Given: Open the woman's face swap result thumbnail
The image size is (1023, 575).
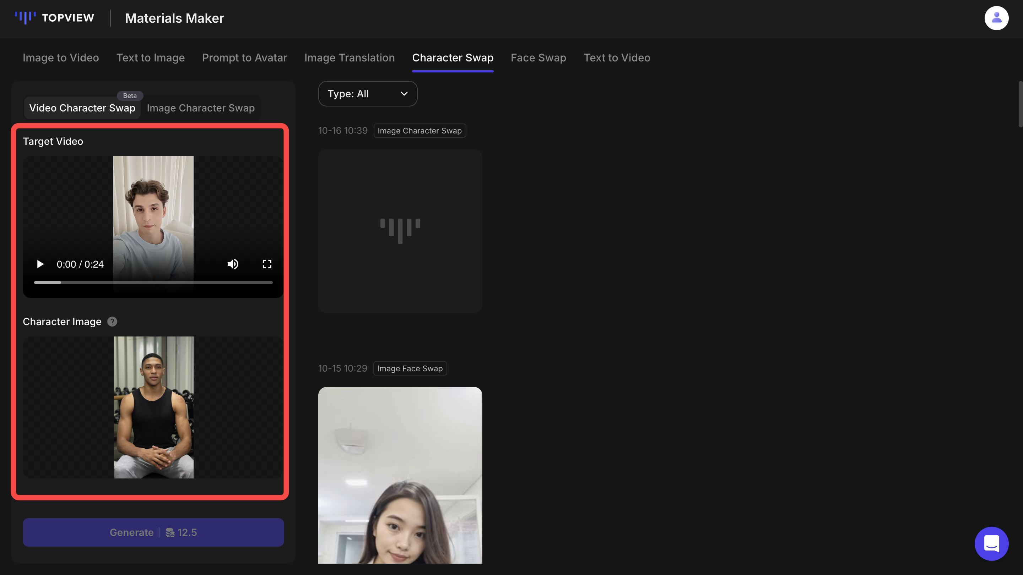Looking at the screenshot, I should [x=400, y=476].
